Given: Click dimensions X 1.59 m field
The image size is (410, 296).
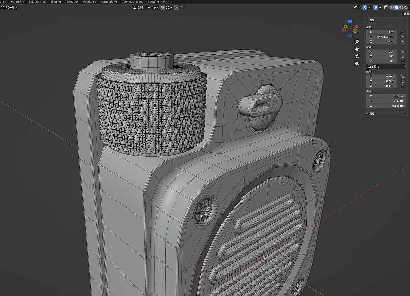Looking at the screenshot, I should click(386, 96).
